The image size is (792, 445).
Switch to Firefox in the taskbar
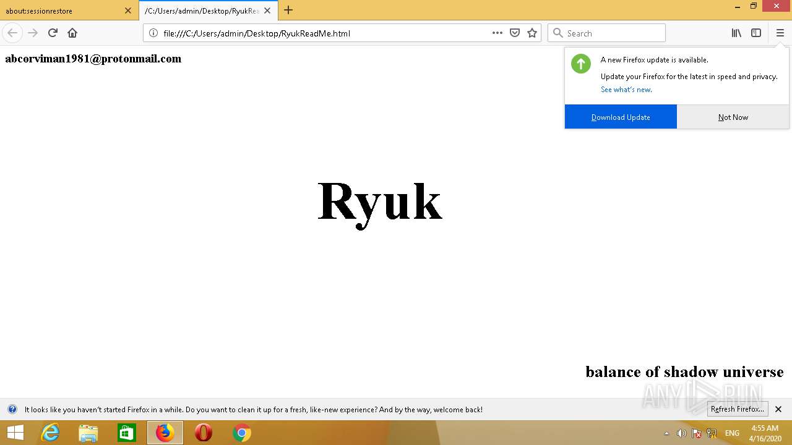click(165, 433)
